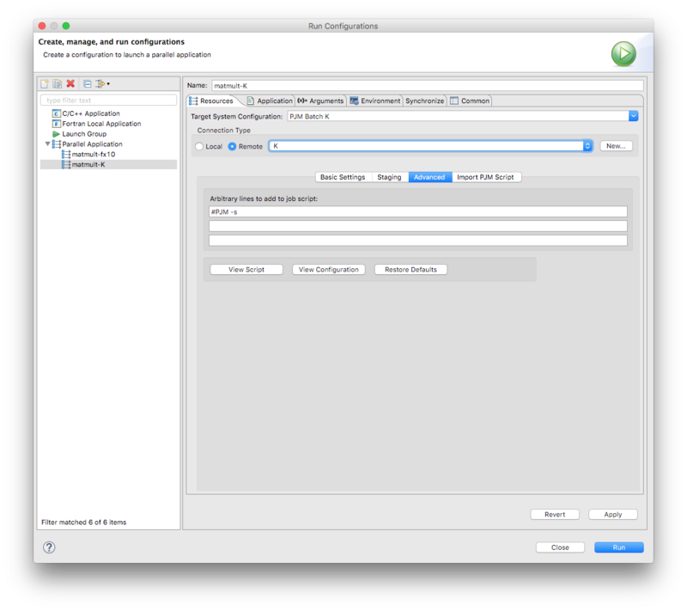The height and width of the screenshot is (611, 687).
Task: Click the second arbitrary job script line field
Action: point(418,226)
